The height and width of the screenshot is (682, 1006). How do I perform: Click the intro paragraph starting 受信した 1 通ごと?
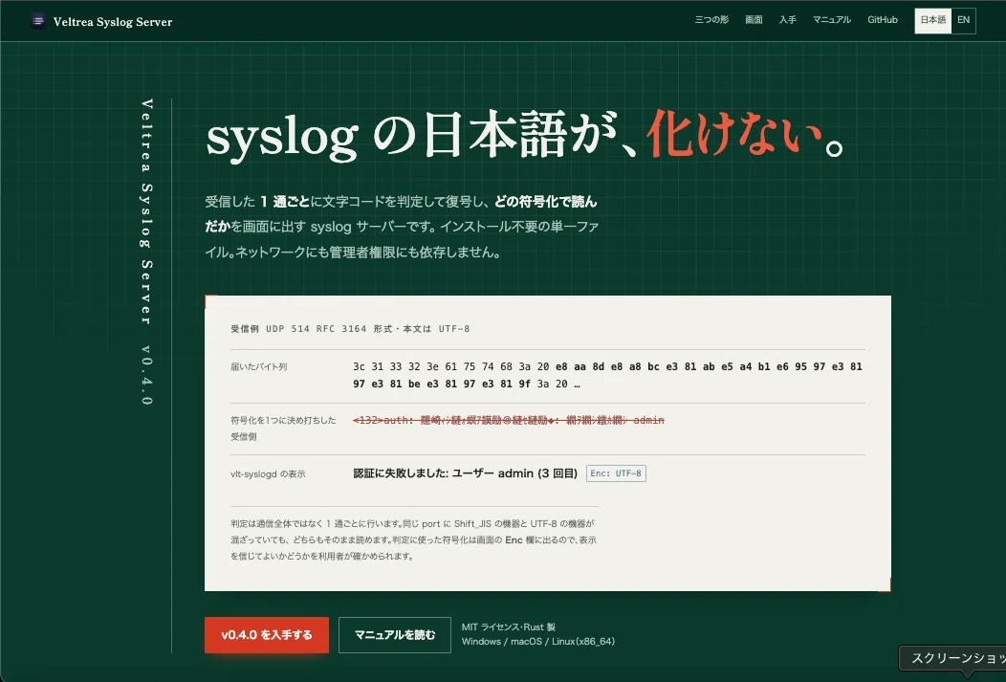point(402,227)
